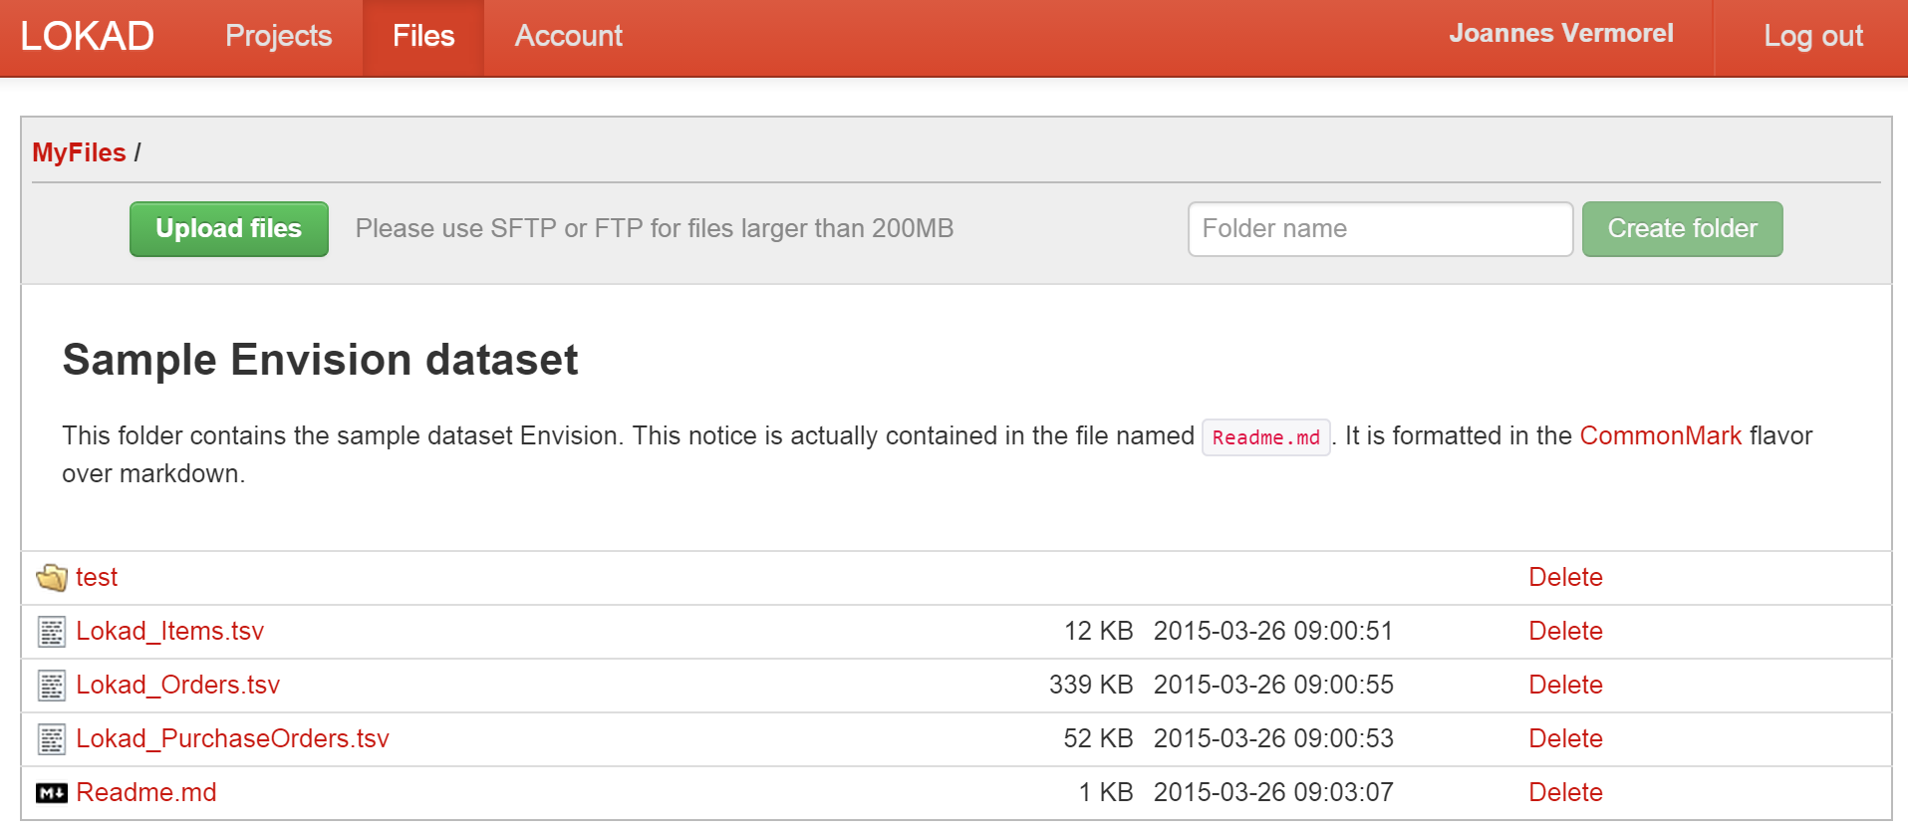1908x837 pixels.
Task: Click the Lokad_Orders.tsv file icon
Action: (51, 686)
